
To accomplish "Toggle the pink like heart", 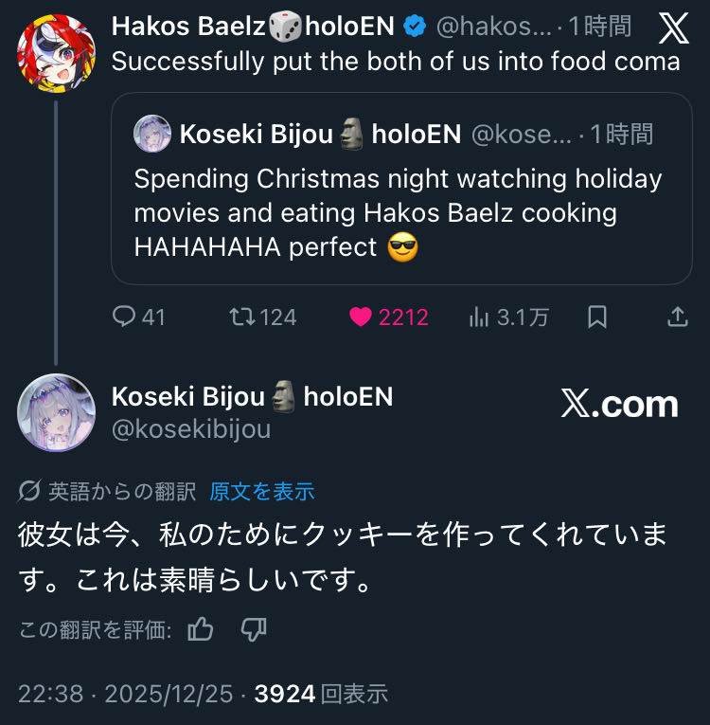I will click(x=361, y=317).
